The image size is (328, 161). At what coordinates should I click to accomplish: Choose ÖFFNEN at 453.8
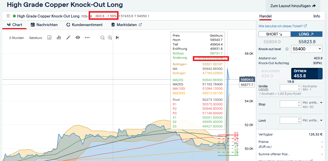[x=307, y=74]
